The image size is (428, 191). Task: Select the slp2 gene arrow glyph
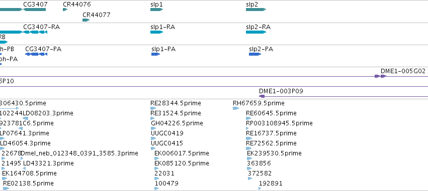point(256,10)
